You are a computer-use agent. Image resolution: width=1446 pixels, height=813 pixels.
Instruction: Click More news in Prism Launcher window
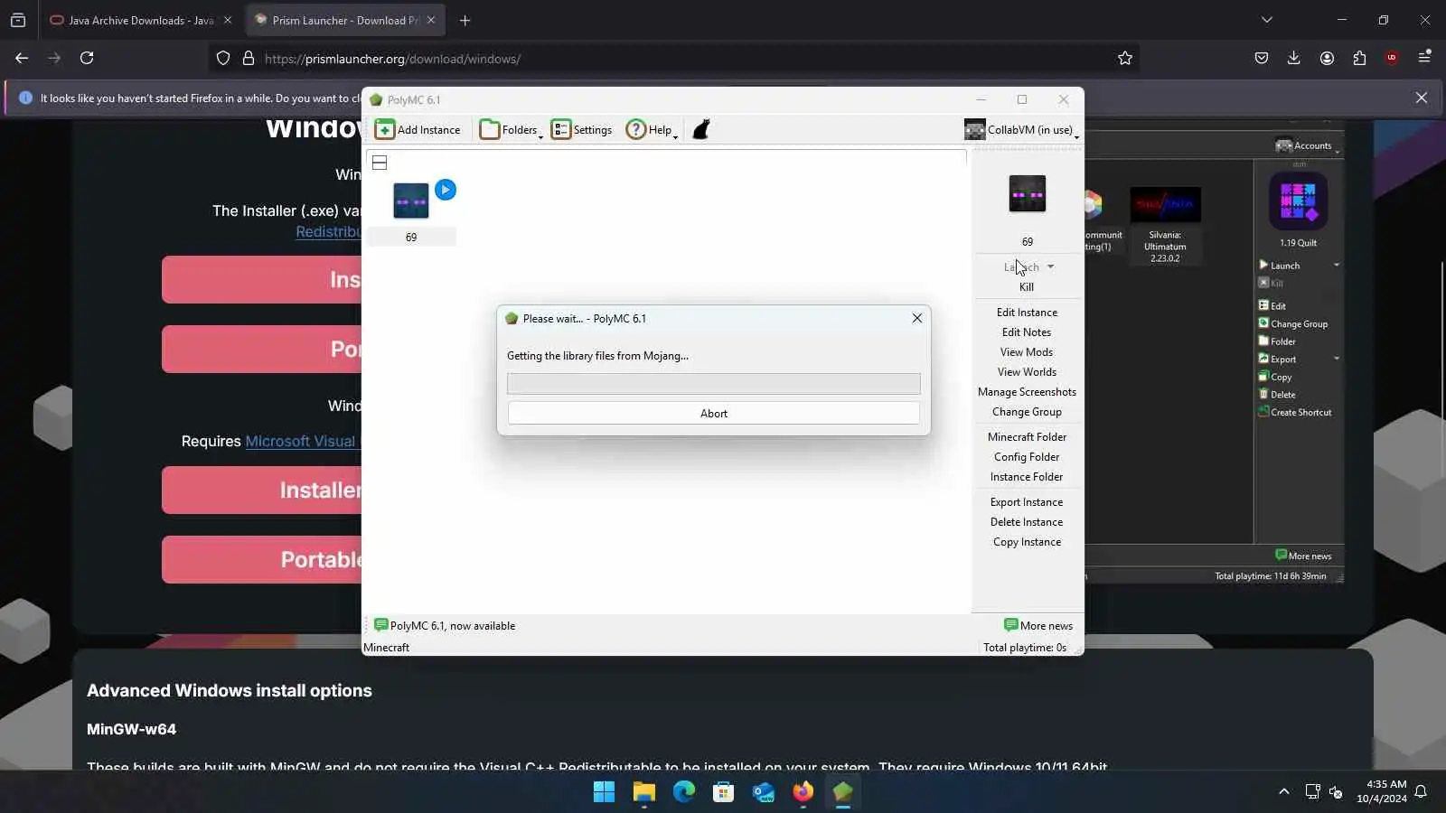(x=1303, y=556)
